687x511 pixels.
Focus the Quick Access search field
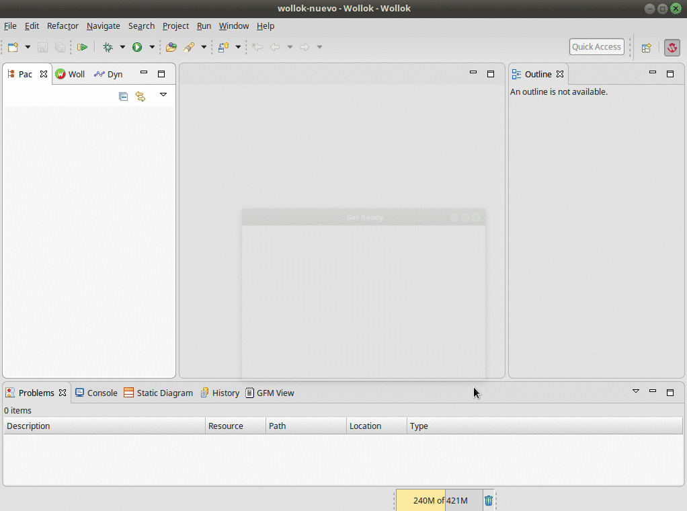pos(596,47)
